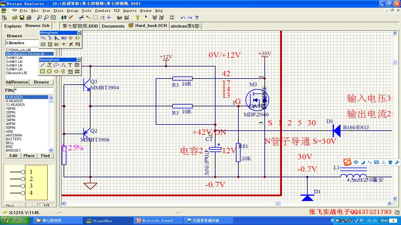The height and width of the screenshot is (225, 401).
Task: Open the Libraries browse dropdown
Action: pos(22,43)
